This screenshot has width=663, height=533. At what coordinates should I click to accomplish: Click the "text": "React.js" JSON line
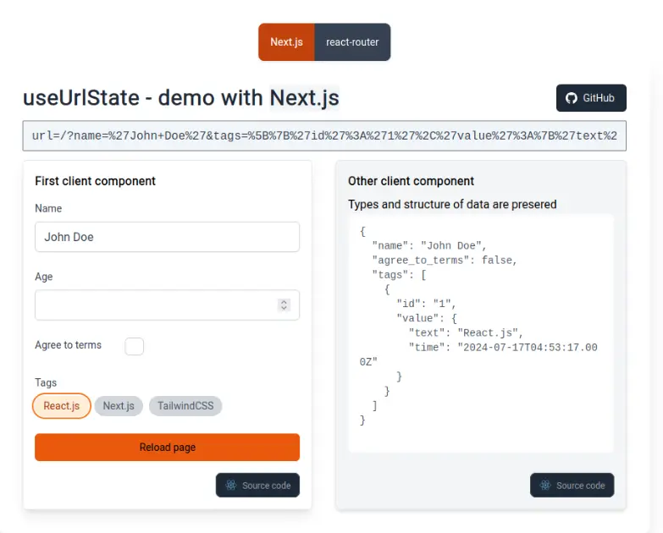[x=466, y=333]
